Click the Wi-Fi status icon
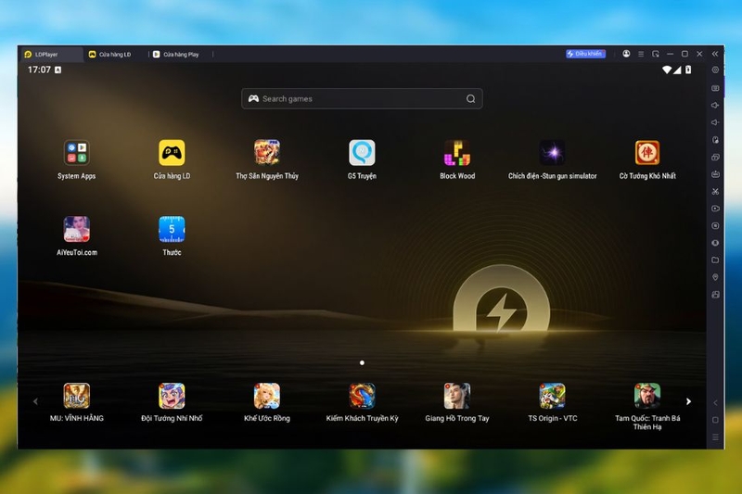 point(666,70)
